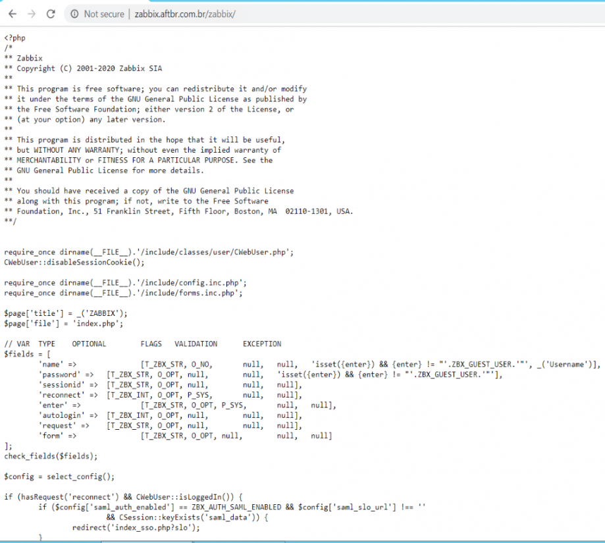Click the 'name' => field key
Viewport: 605px width, 543px height.
point(57,365)
